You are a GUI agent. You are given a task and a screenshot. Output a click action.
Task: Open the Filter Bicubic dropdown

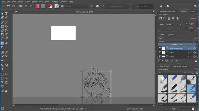point(174,24)
